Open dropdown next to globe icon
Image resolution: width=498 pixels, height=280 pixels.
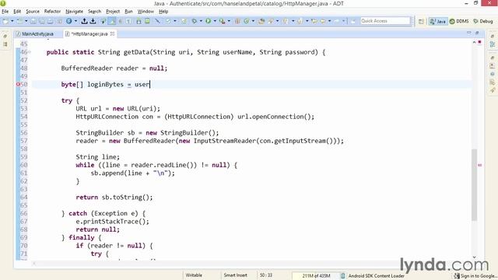(x=75, y=21)
